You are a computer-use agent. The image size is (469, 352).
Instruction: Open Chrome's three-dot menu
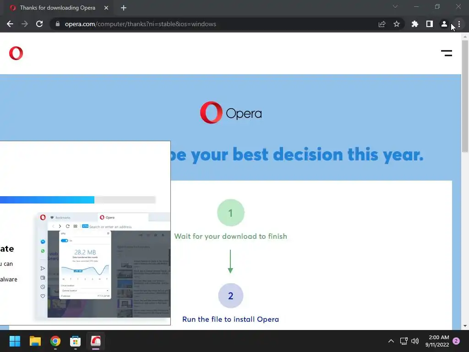pos(459,24)
